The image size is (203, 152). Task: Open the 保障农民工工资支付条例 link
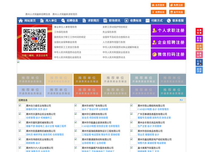(x=67, y=47)
